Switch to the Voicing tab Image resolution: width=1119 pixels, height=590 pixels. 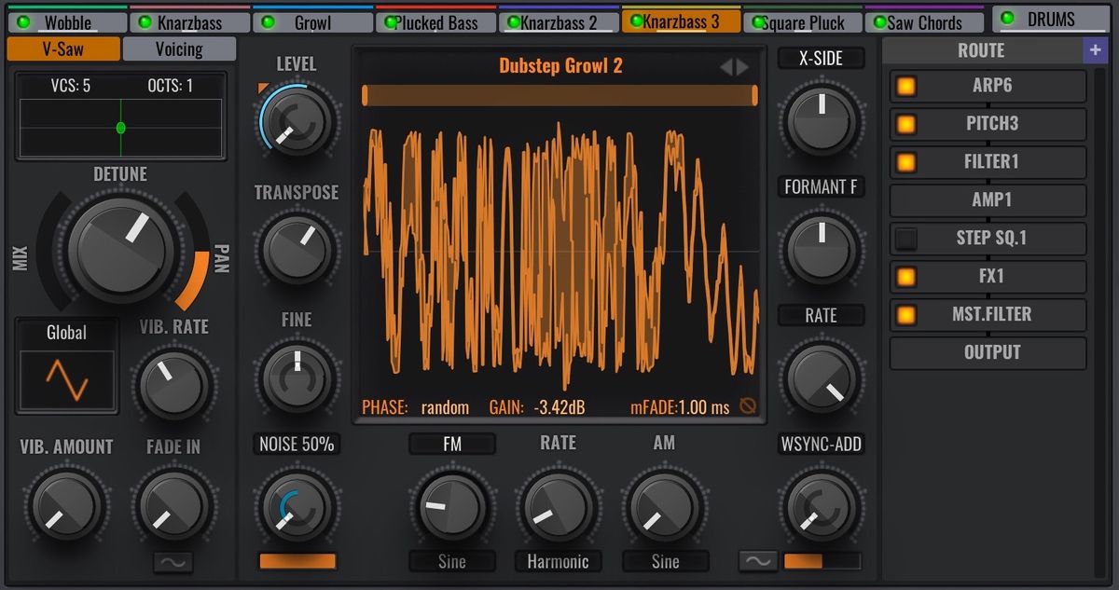tap(179, 48)
